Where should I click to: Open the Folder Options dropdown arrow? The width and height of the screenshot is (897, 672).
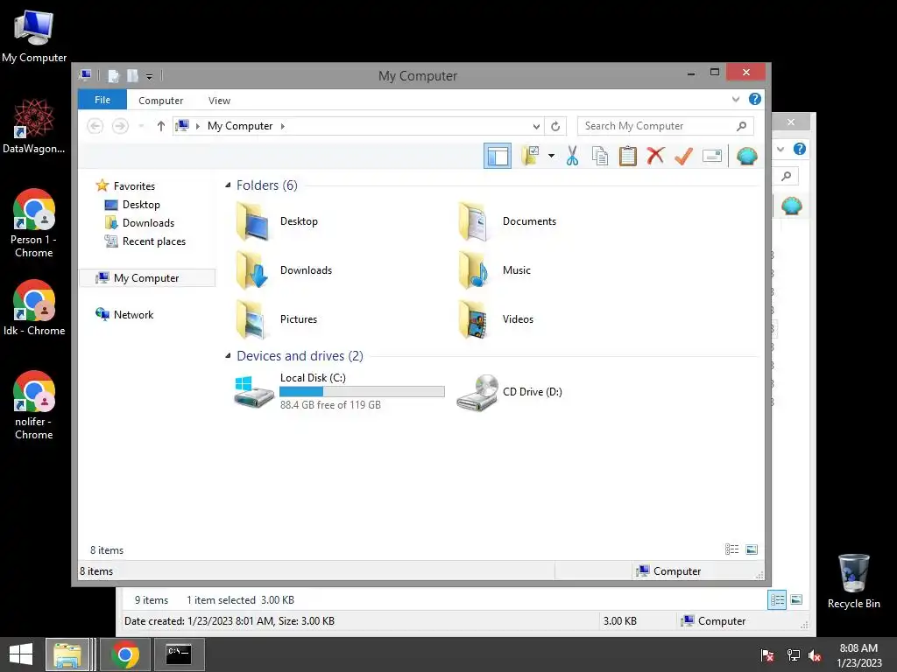coord(551,156)
